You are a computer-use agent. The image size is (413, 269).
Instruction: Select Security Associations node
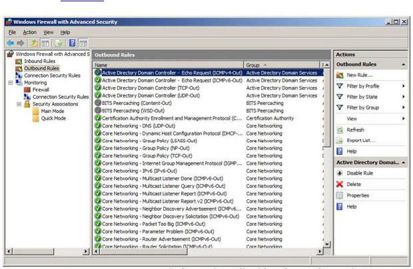coord(55,104)
